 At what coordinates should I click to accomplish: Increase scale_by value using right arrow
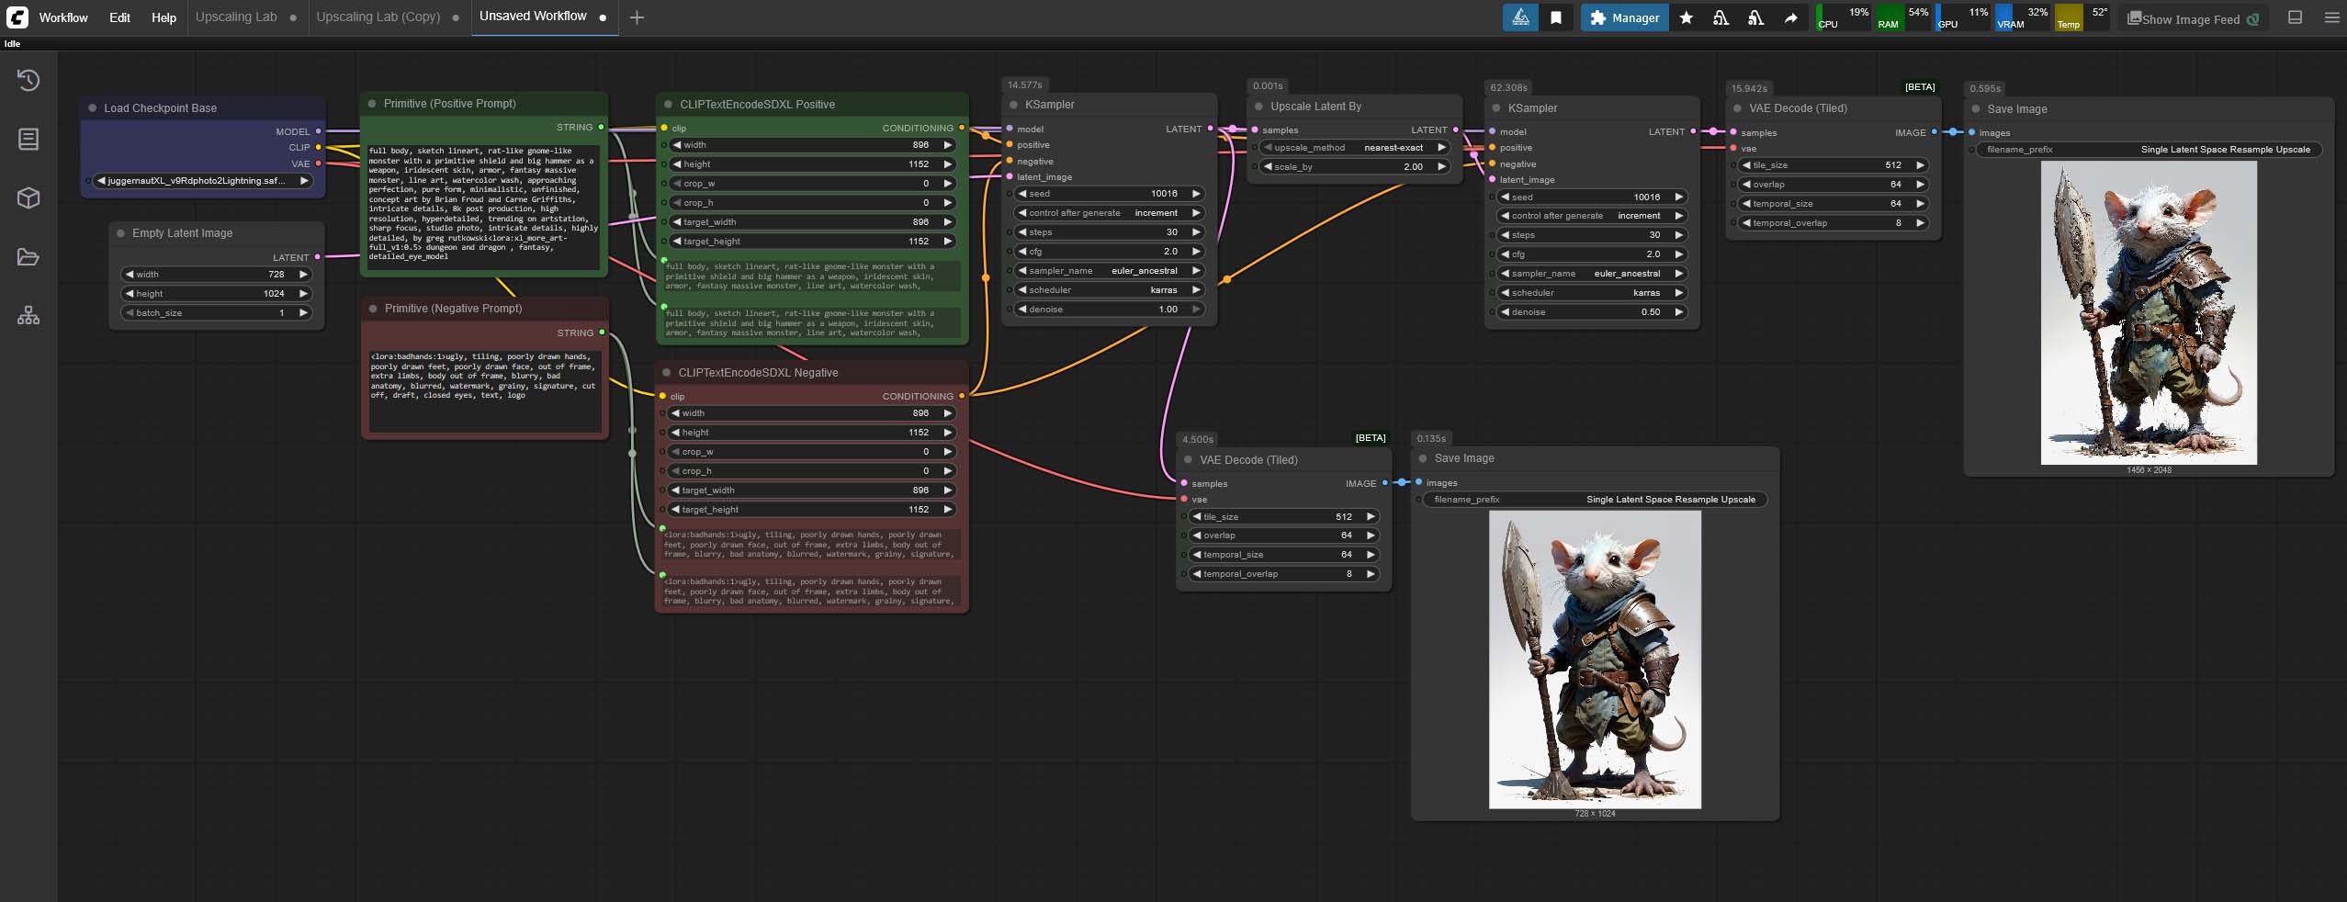tap(1442, 167)
